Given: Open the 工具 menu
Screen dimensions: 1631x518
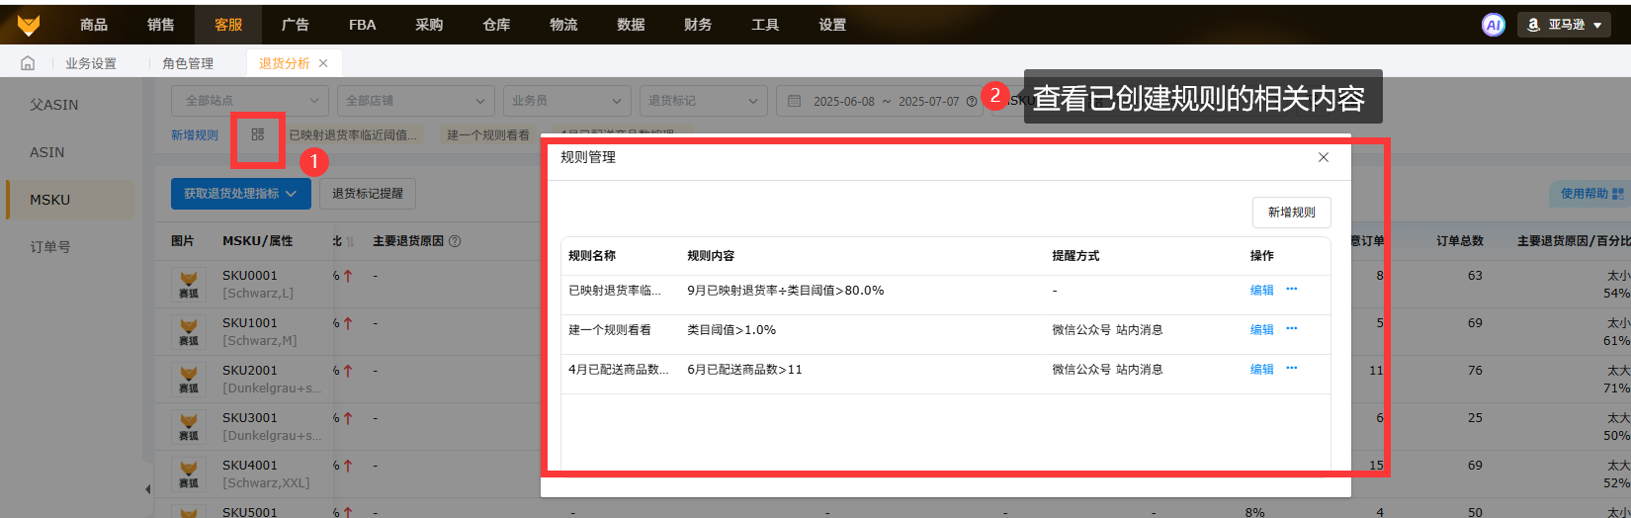Looking at the screenshot, I should pyautogui.click(x=766, y=25).
